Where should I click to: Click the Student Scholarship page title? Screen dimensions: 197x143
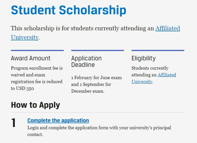69,10
